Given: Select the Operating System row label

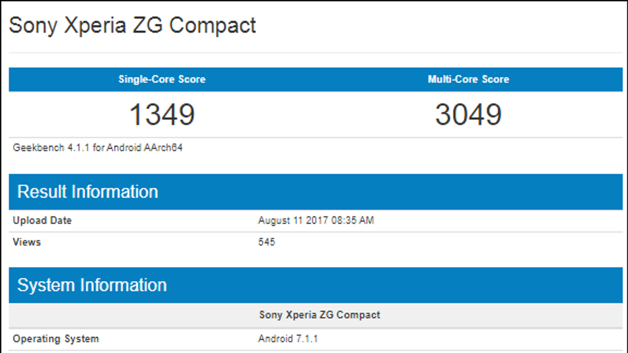Looking at the screenshot, I should tap(56, 339).
